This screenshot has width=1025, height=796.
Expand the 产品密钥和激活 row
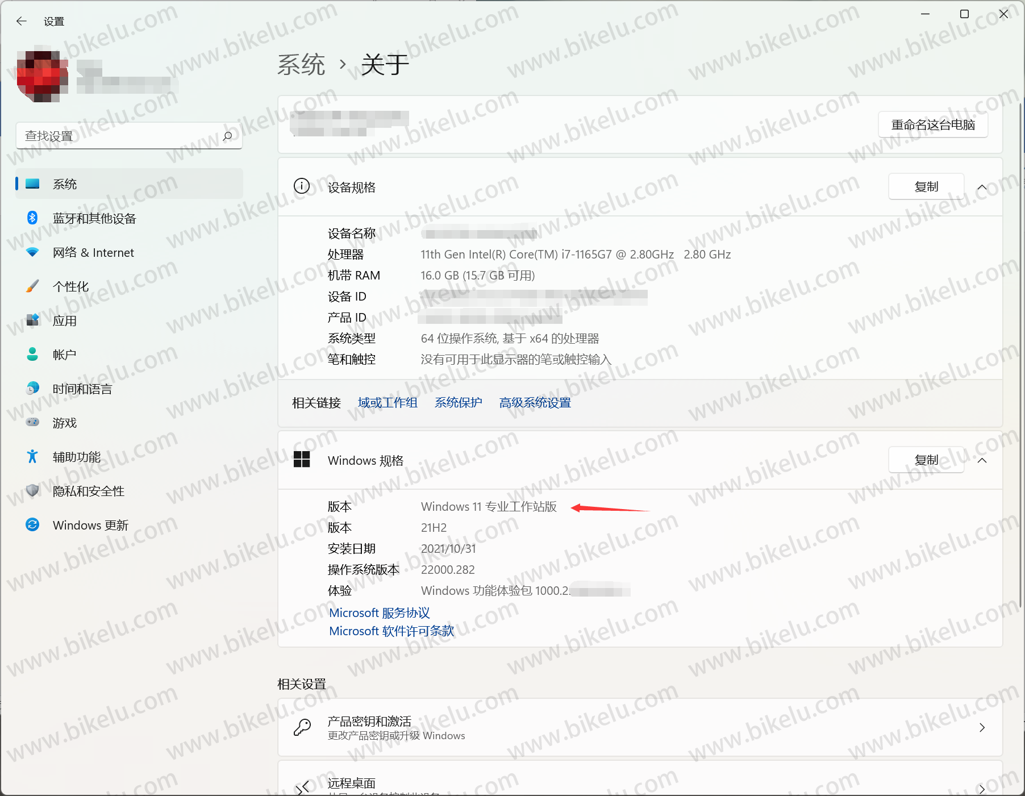point(982,727)
